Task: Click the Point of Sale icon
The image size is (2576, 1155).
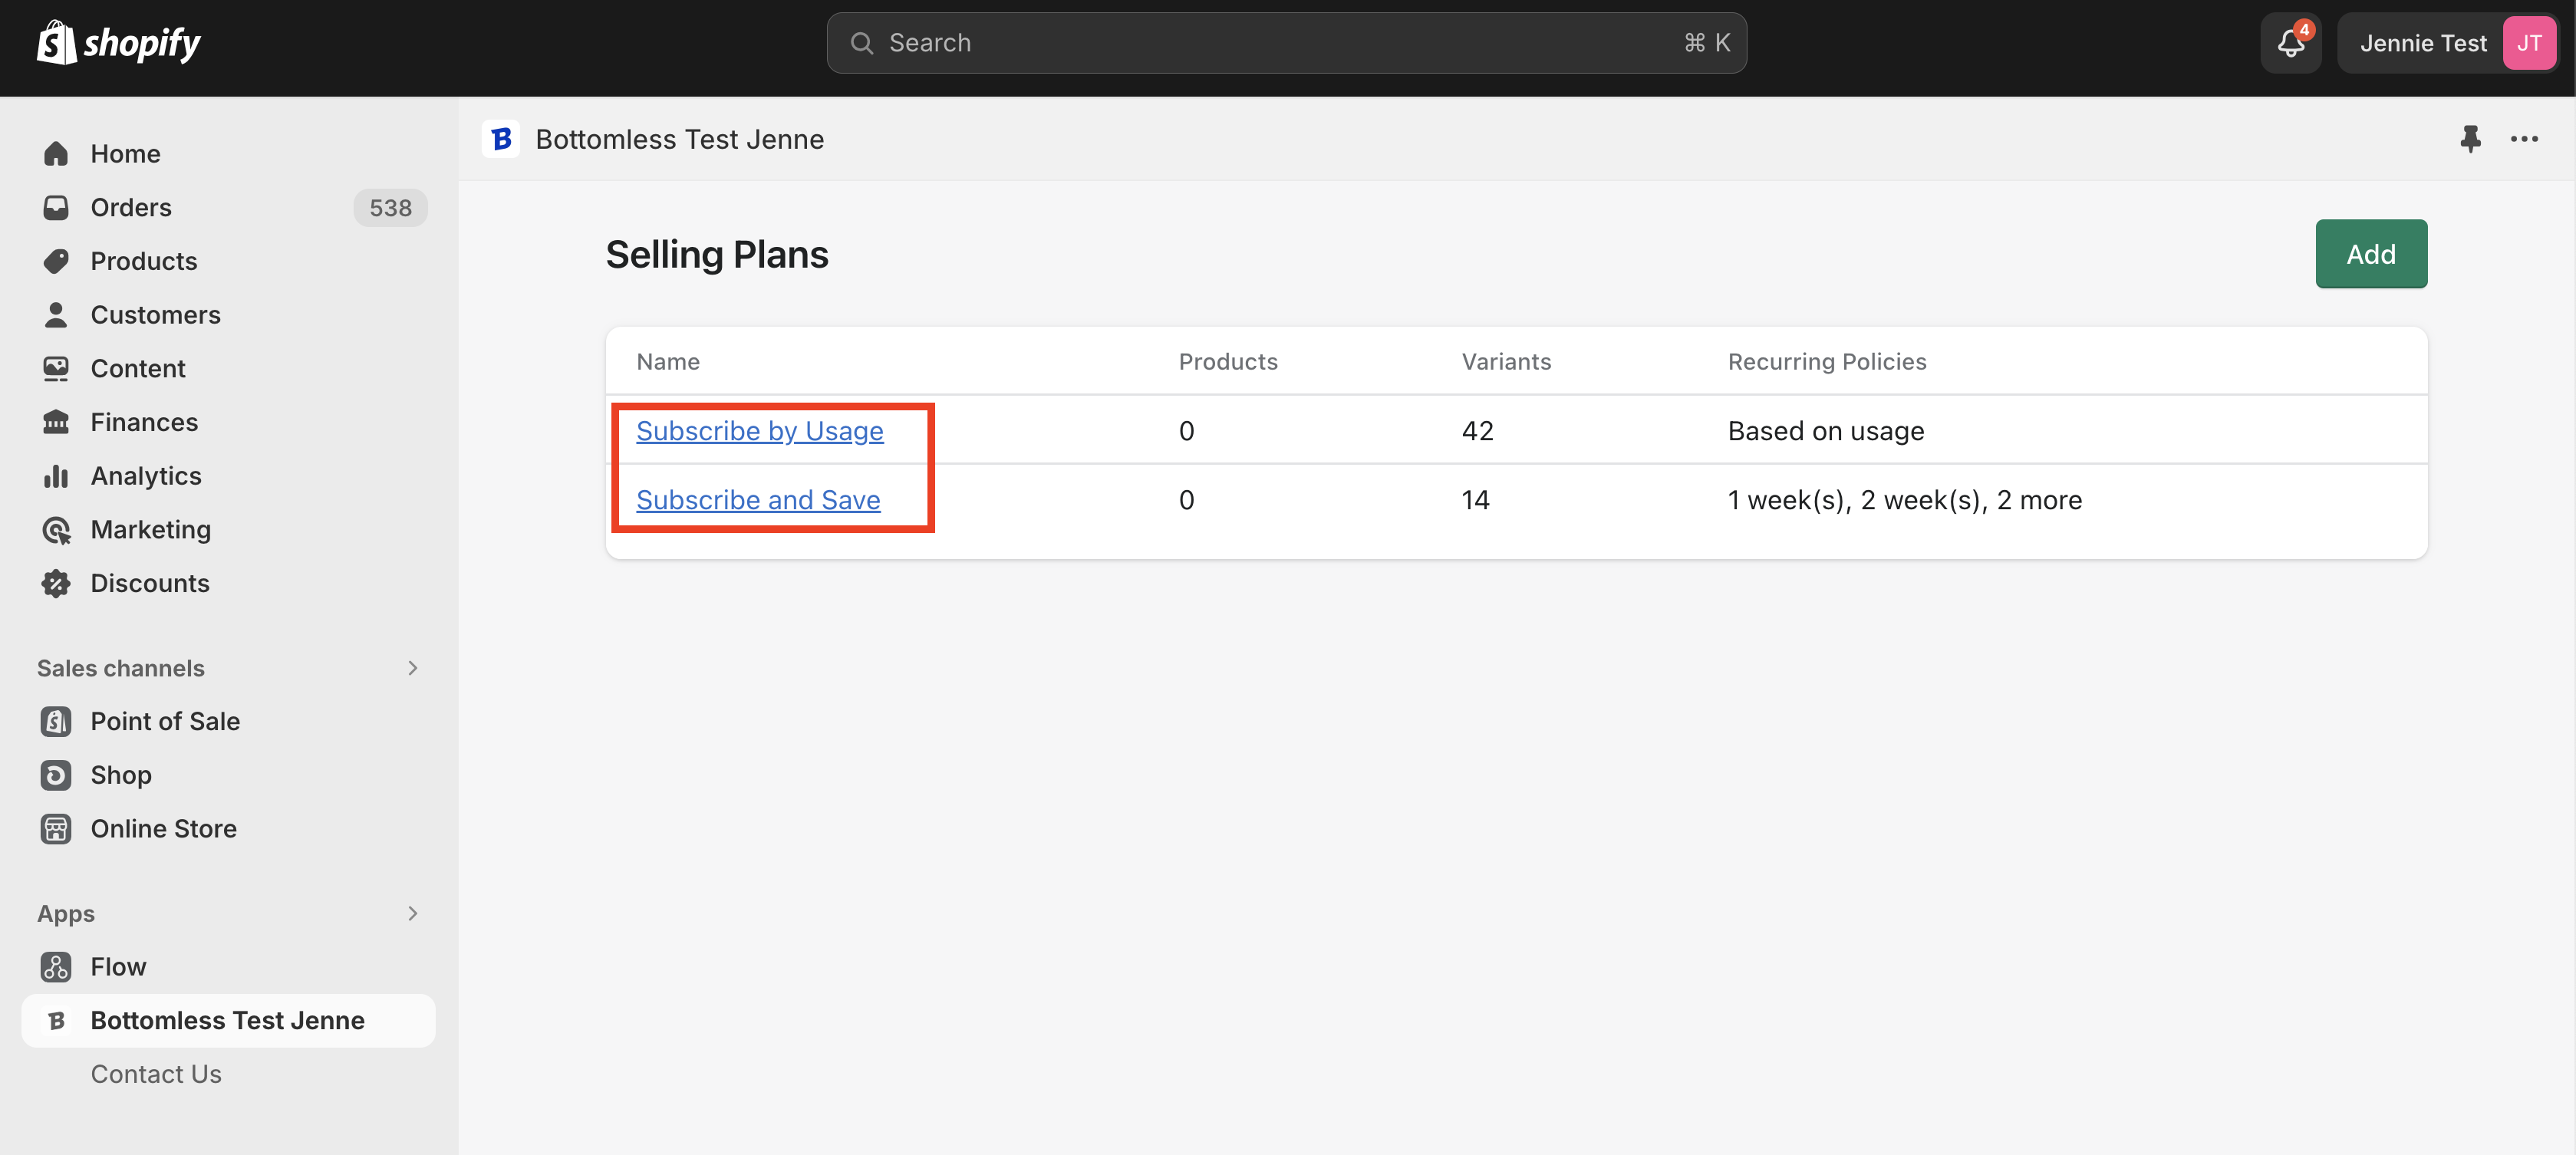Action: coord(56,721)
